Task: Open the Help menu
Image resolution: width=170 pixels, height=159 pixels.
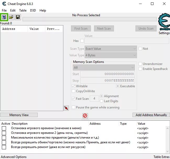Action: (x=43, y=10)
